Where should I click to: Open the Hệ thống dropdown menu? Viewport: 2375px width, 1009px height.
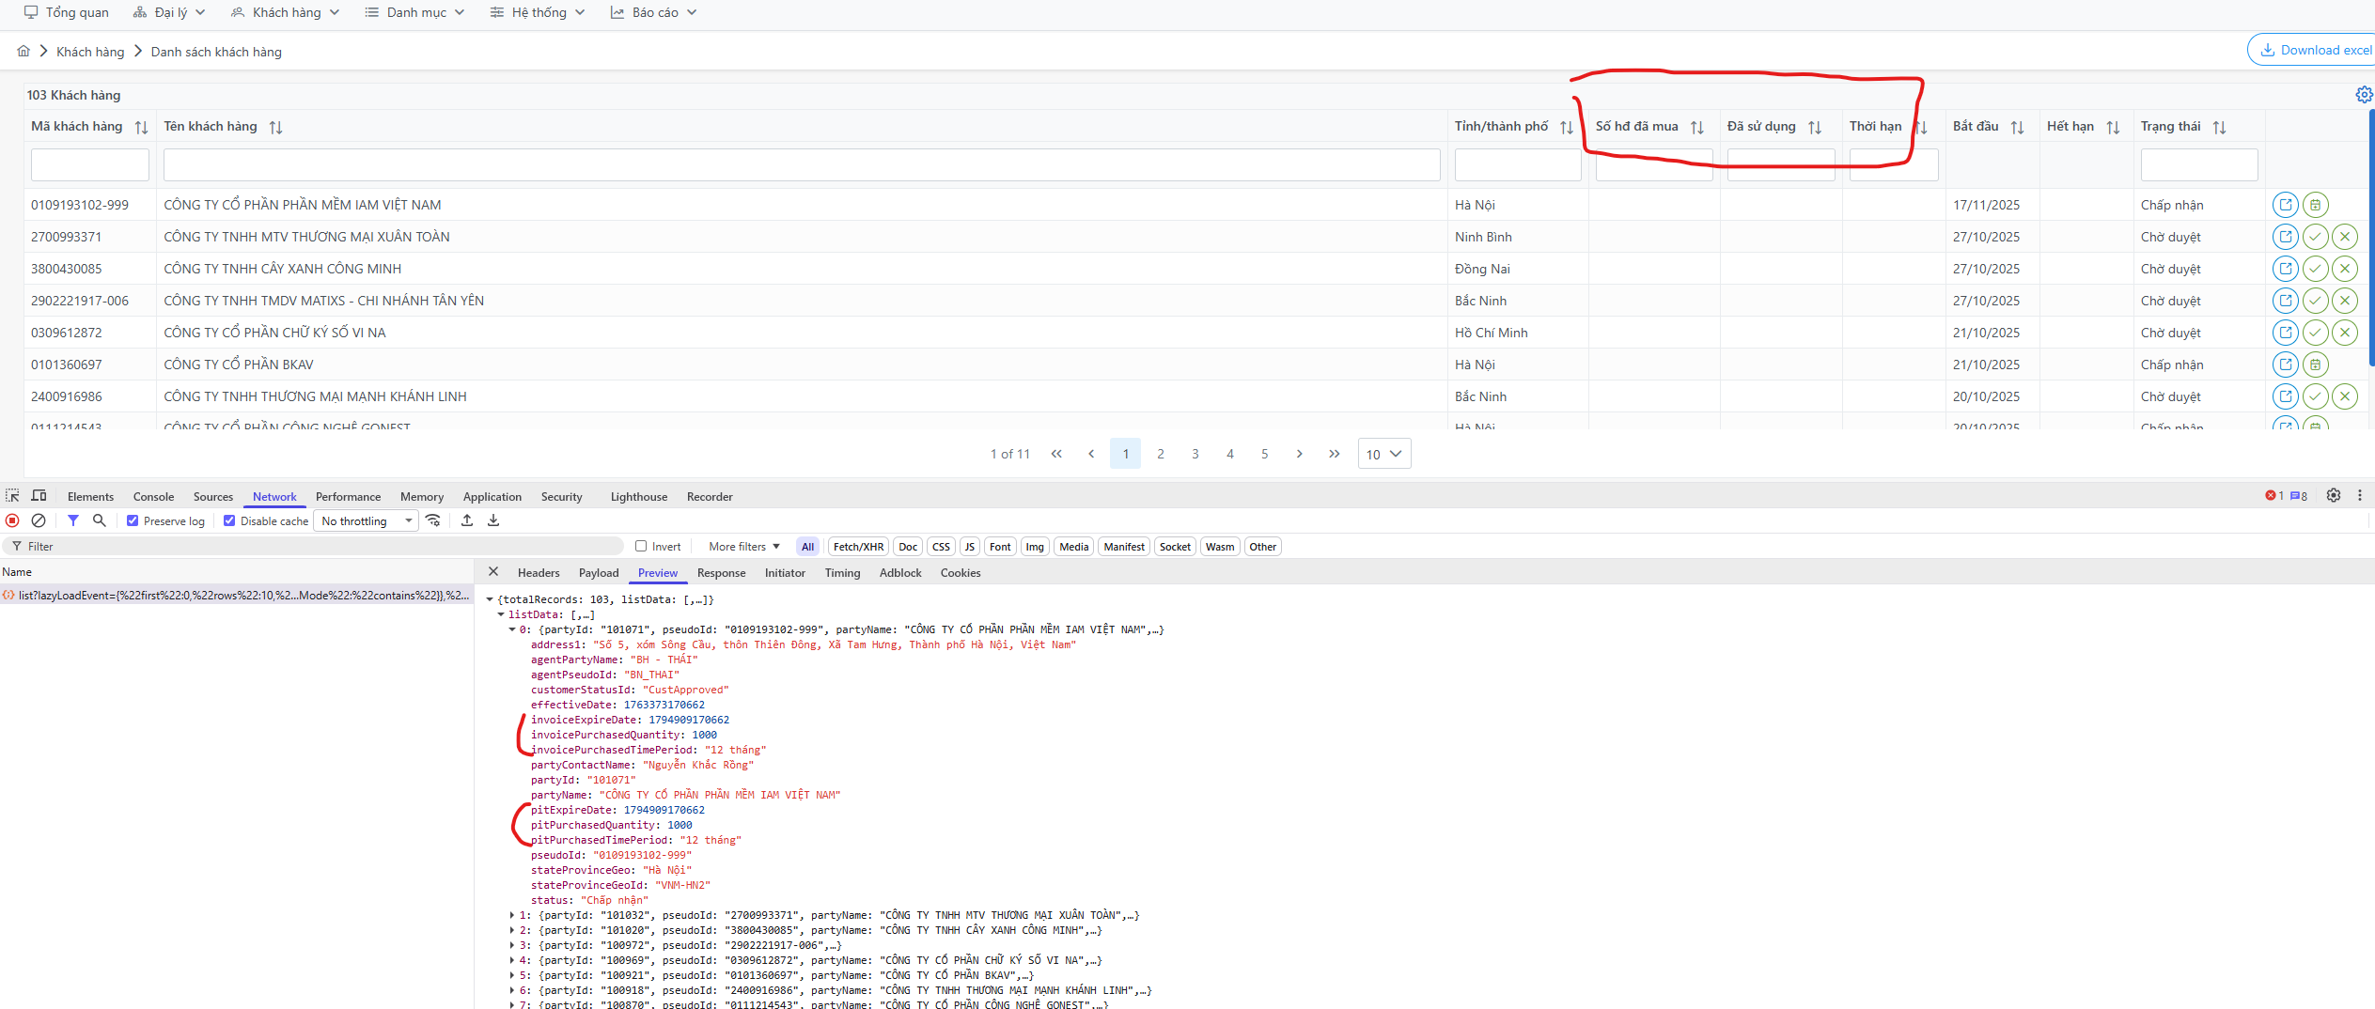[539, 12]
